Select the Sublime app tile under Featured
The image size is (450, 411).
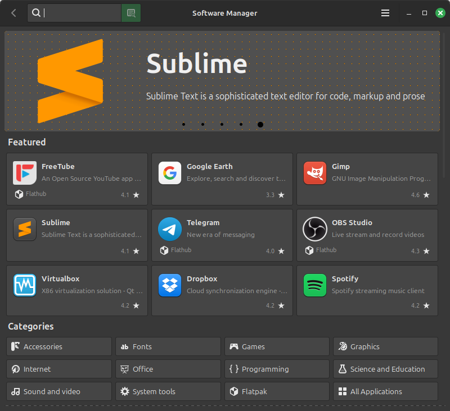point(76,235)
